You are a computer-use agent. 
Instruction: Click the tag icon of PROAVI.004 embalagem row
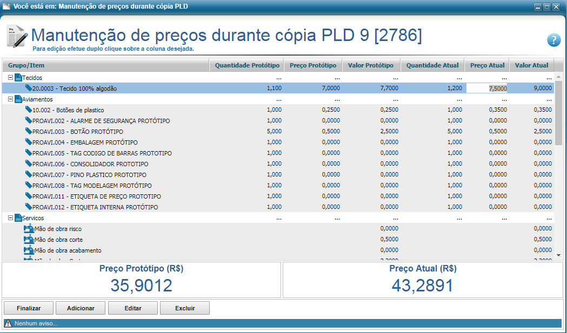[29, 142]
